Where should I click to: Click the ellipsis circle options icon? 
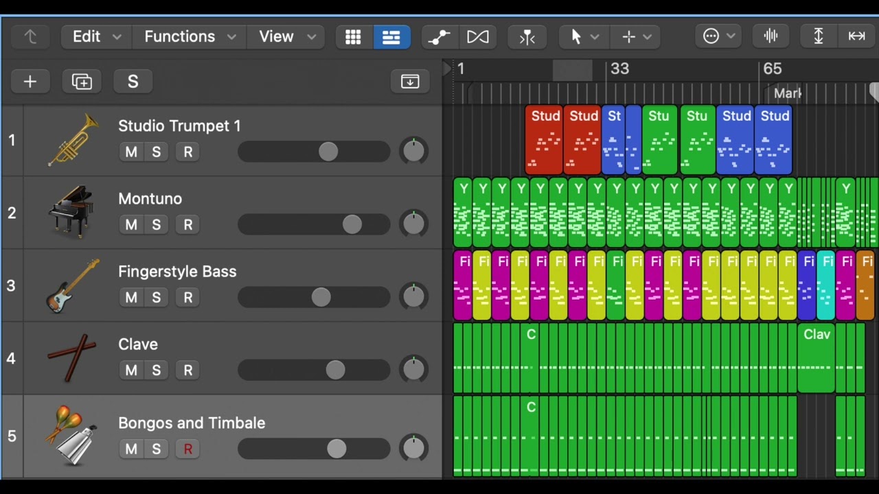(711, 37)
